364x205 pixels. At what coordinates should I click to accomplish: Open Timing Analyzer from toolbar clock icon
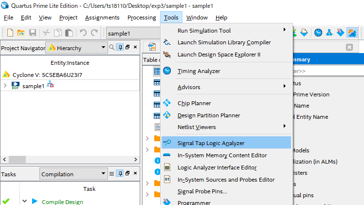coord(318,33)
